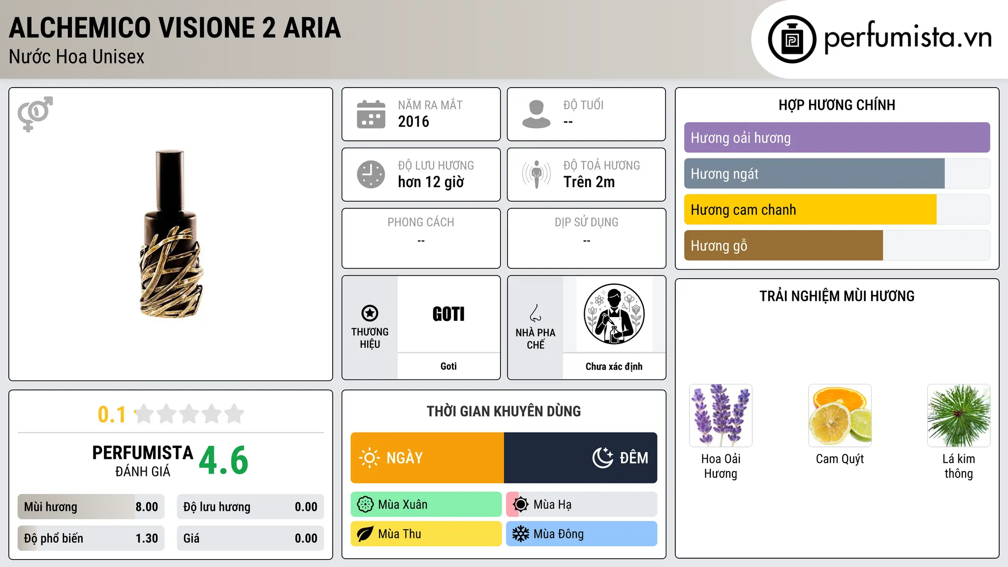Click the Hương cam chanh accord bar
This screenshot has height=567, width=1008.
tap(837, 210)
